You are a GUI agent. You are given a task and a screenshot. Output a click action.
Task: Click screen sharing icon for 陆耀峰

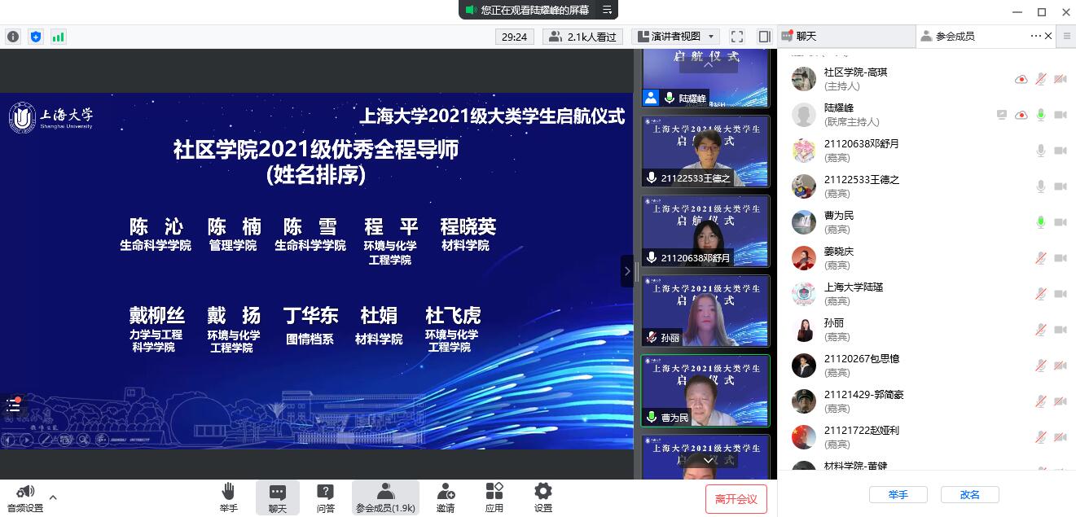1002,115
